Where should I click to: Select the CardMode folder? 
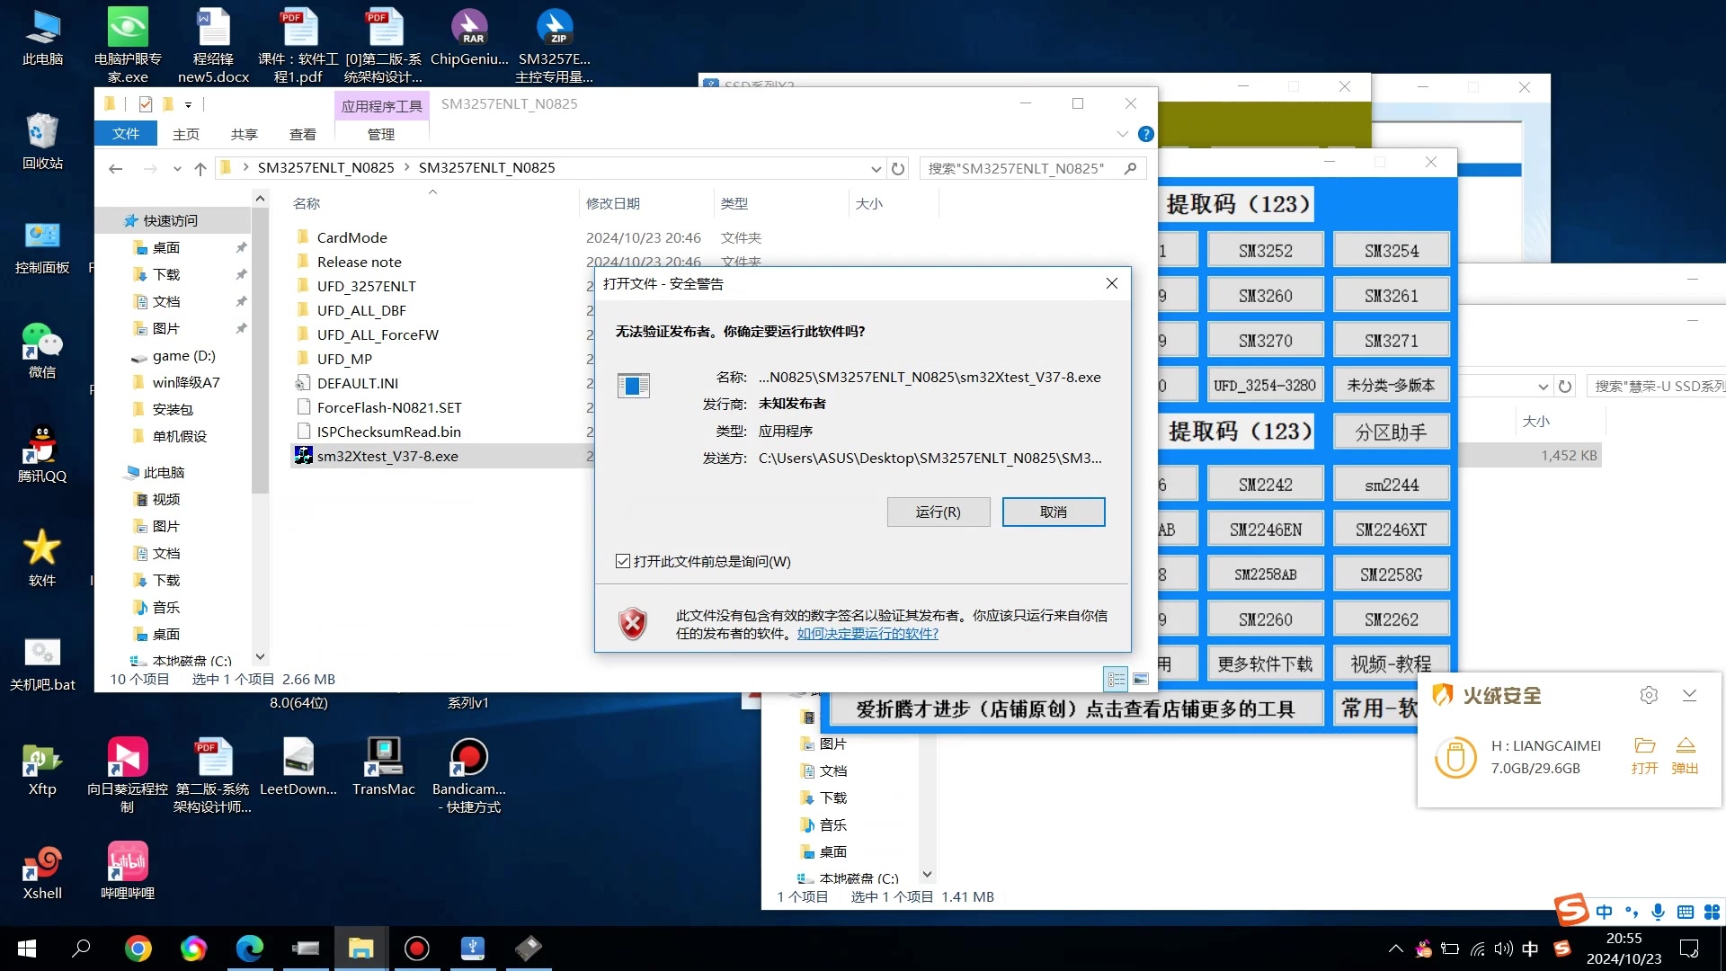click(x=351, y=237)
